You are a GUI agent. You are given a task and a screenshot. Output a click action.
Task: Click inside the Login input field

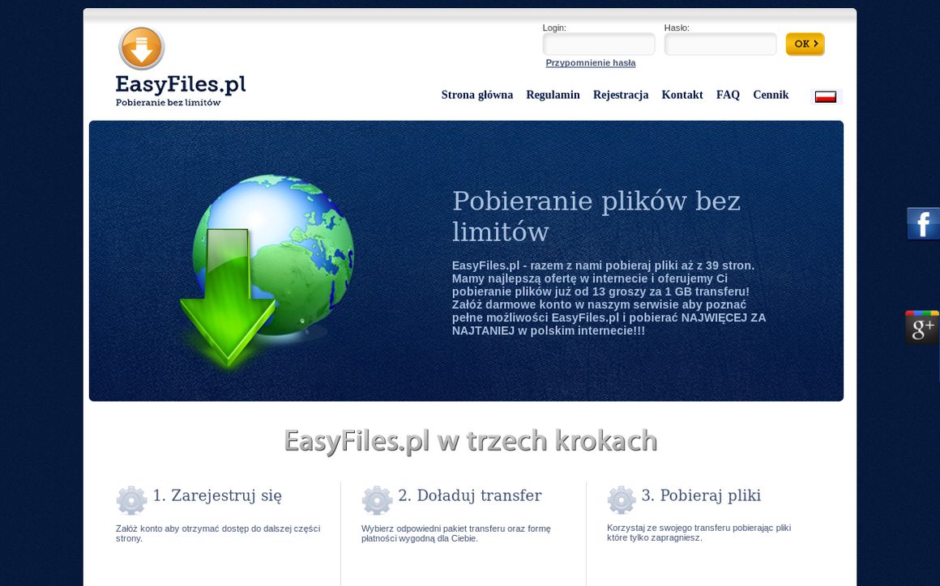[x=599, y=44]
